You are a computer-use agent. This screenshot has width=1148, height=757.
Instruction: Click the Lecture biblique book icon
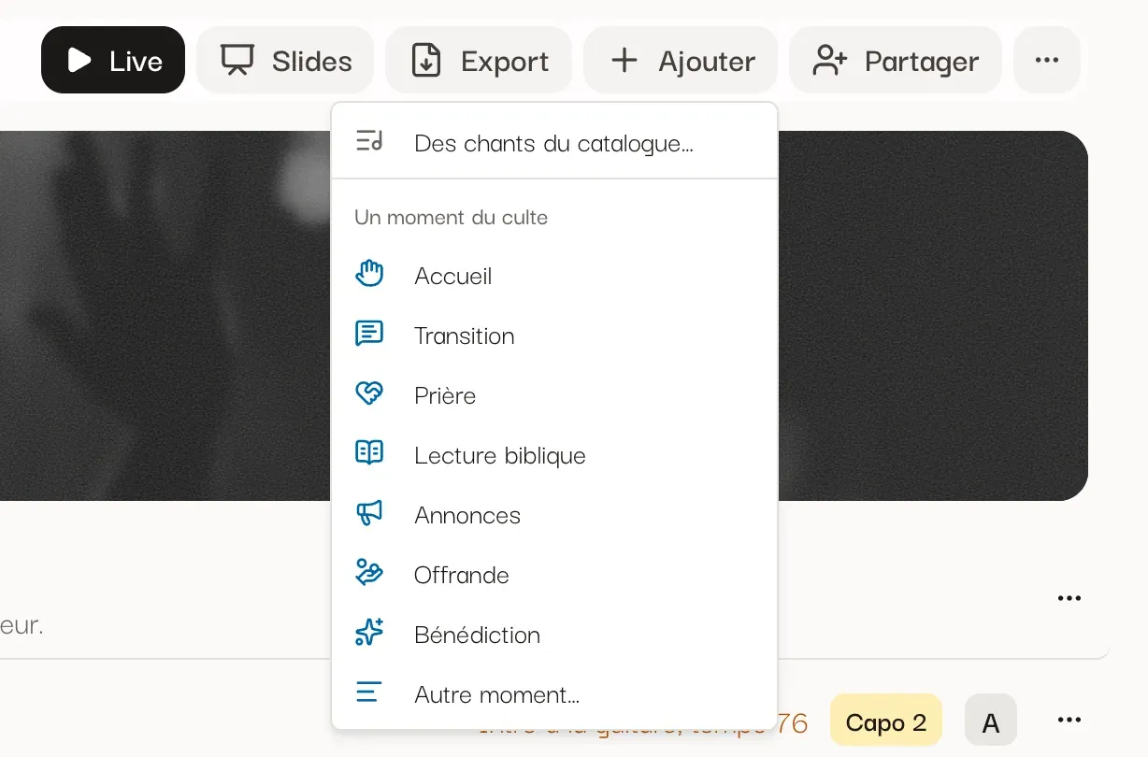(x=369, y=454)
